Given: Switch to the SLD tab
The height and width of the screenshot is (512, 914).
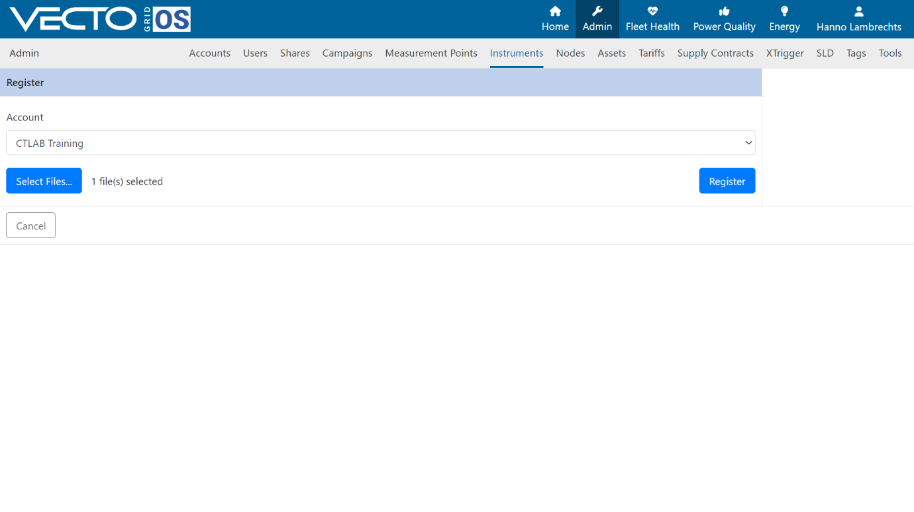Looking at the screenshot, I should pyautogui.click(x=825, y=53).
